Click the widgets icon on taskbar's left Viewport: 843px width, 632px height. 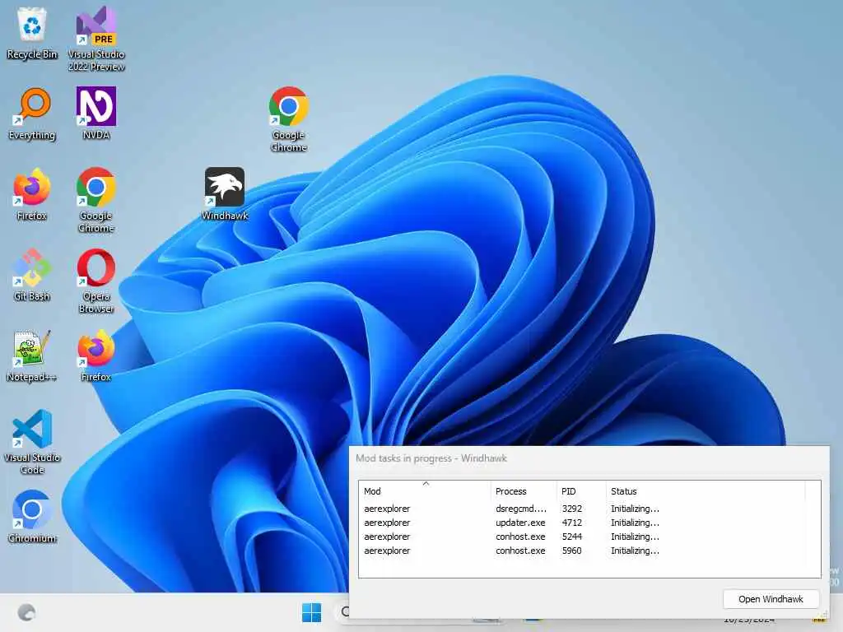(x=26, y=612)
